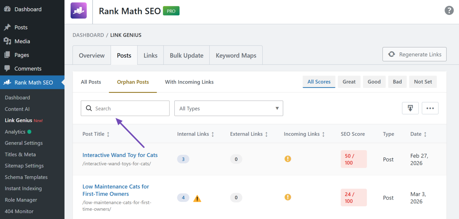Click the 50 / 100 SEO score badge
459x219 pixels.
[353, 159]
